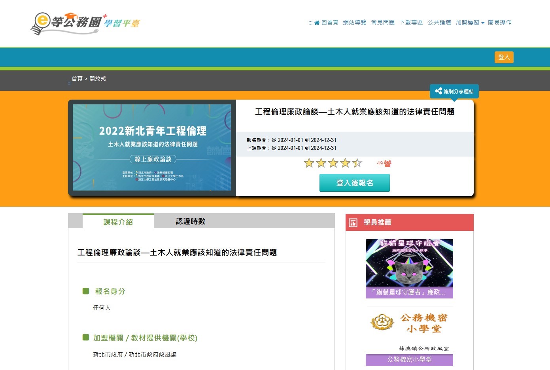Click the 公務機密小學堂 purple caption
The width and height of the screenshot is (550, 370).
tap(409, 359)
